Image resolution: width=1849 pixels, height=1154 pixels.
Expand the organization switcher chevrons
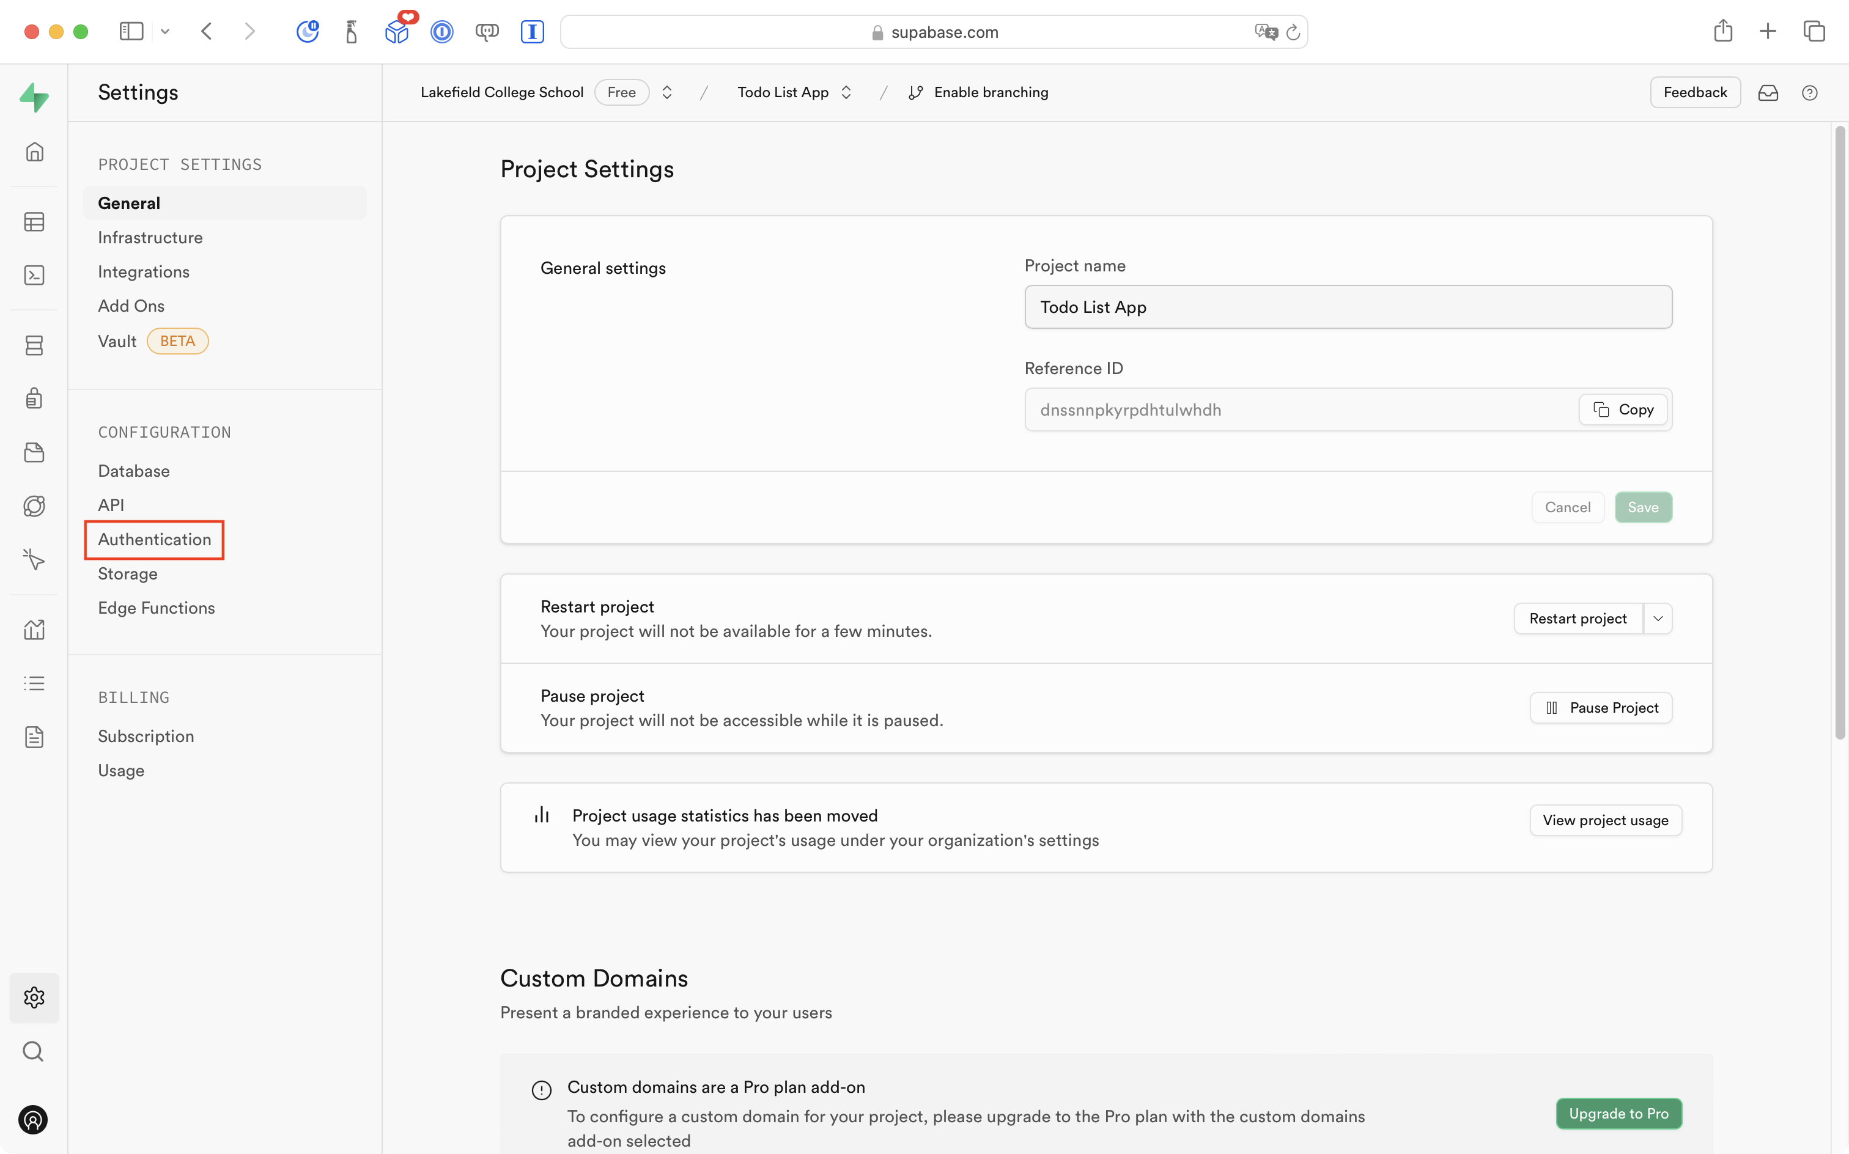(666, 92)
